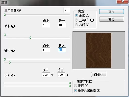Click the 波长 minimum slider handle
129x97 pixels.
pyautogui.click(x=5, y=35)
